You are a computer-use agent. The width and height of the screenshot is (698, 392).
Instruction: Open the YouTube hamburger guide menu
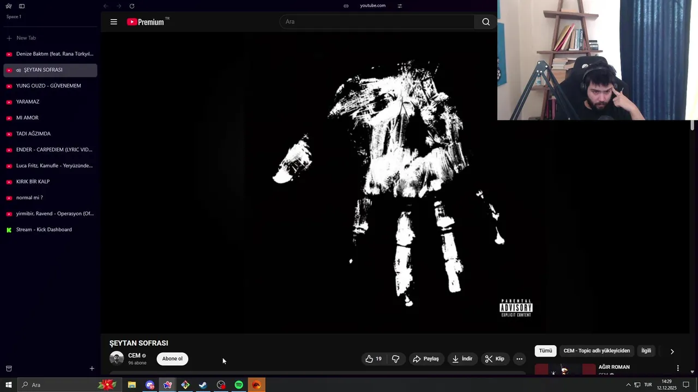113,22
